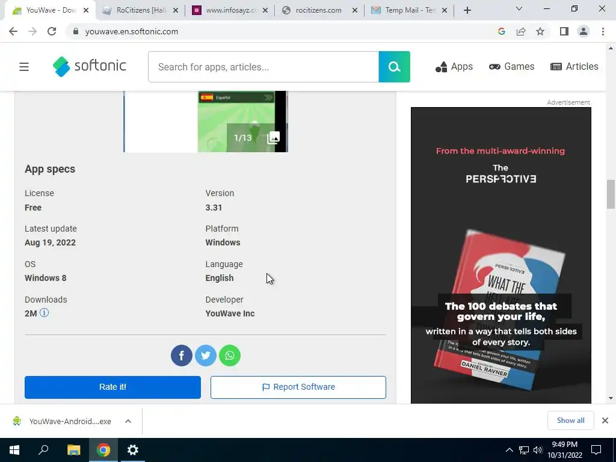The image size is (616, 462).
Task: Open the Articles section in the header
Action: coord(574,67)
